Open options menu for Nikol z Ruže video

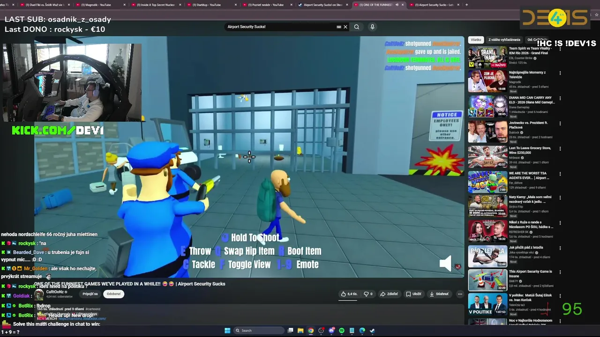click(x=560, y=223)
